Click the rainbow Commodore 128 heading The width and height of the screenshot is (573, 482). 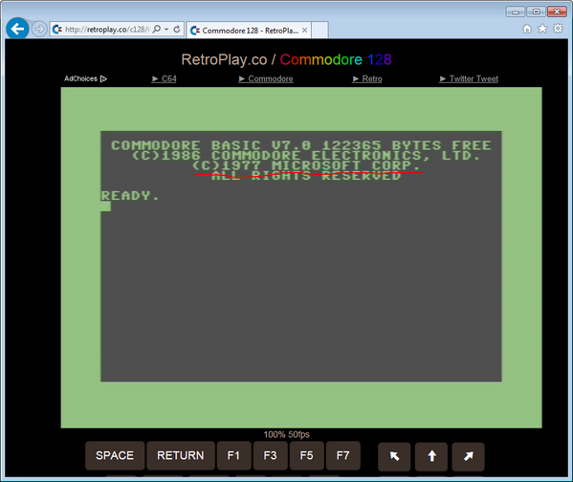[336, 59]
